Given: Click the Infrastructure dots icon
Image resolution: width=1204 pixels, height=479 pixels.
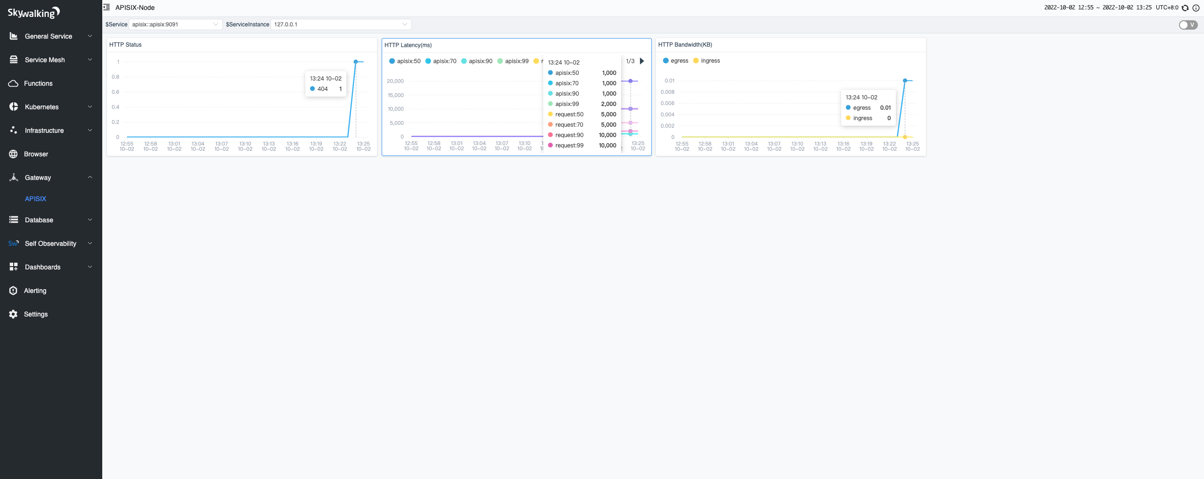Looking at the screenshot, I should (x=14, y=130).
